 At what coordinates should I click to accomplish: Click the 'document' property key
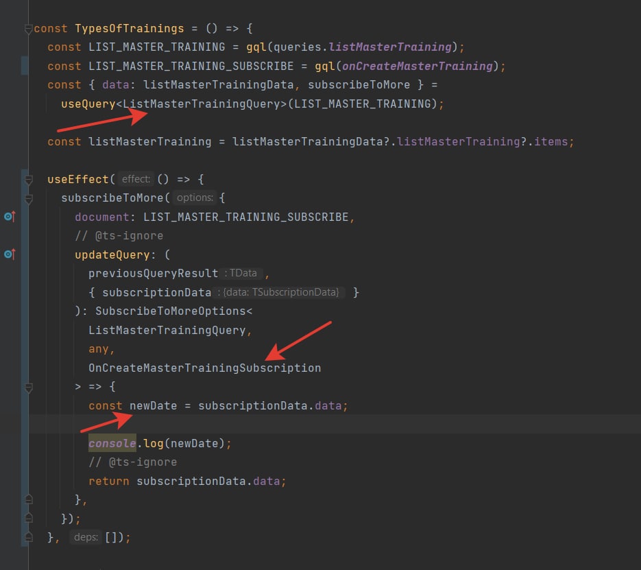[102, 217]
